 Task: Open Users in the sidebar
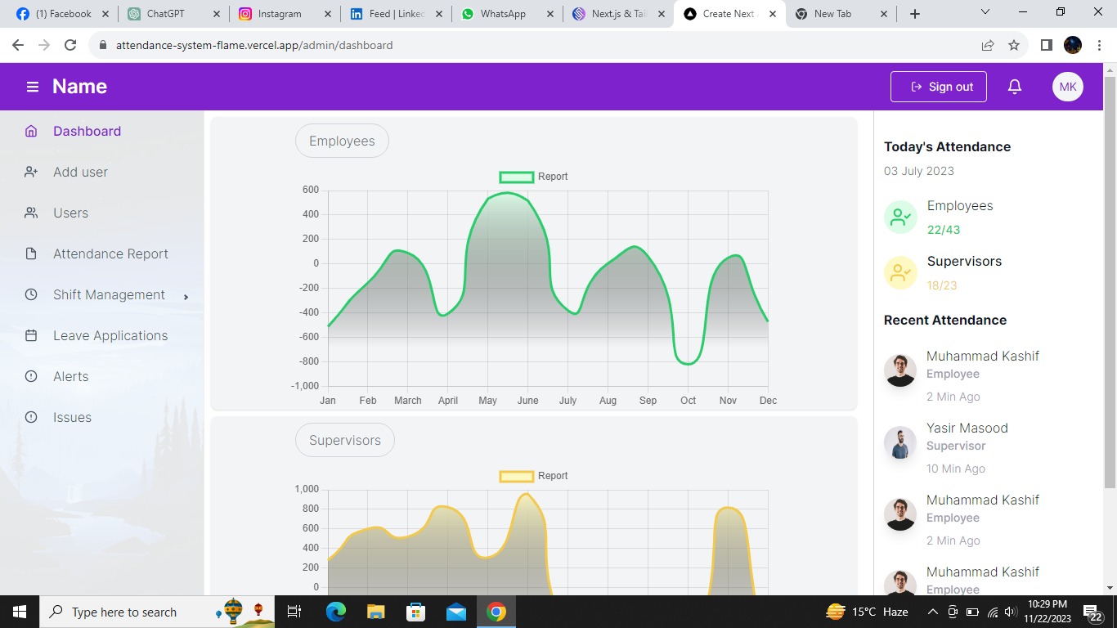point(70,213)
